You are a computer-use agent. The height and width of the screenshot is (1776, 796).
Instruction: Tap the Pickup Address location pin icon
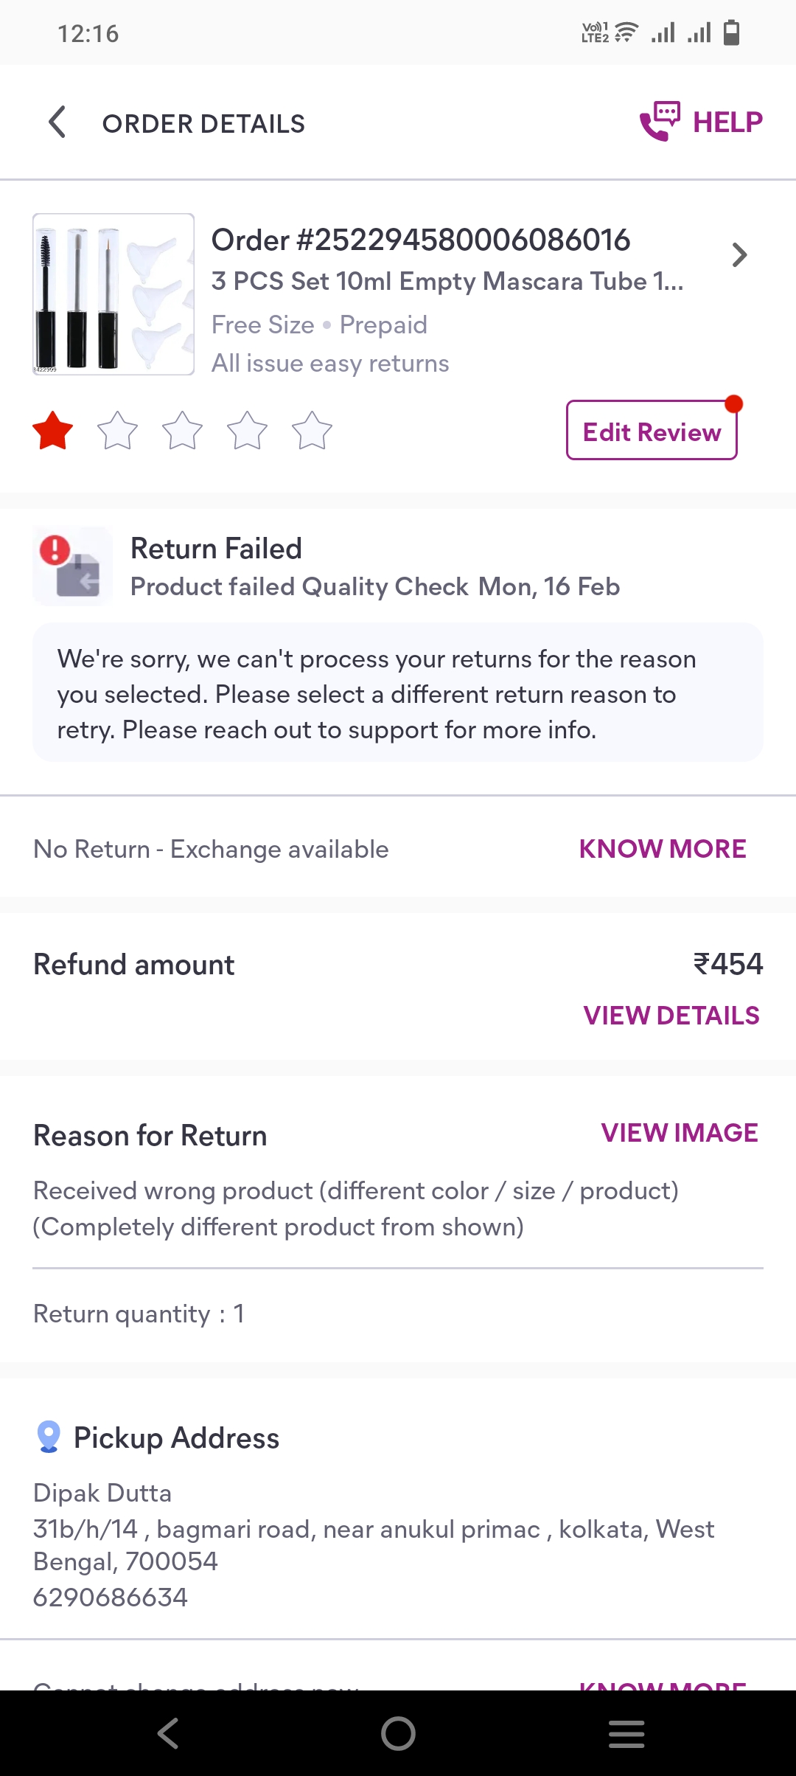pos(49,1437)
